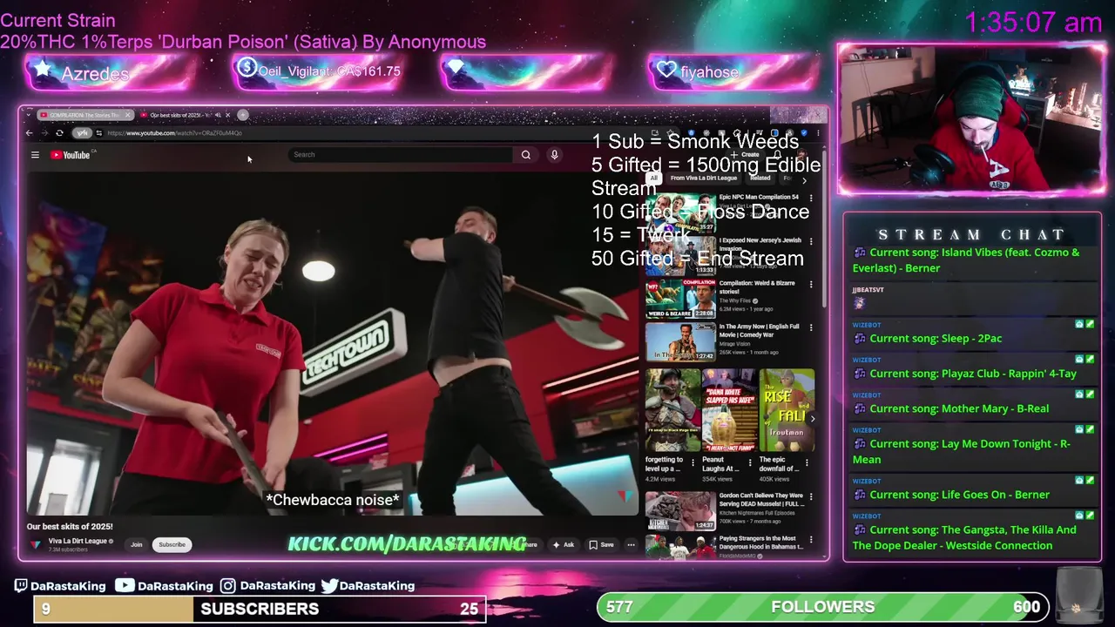Open the 'Peanut Laughs At' short
Image resolution: width=1115 pixels, height=627 pixels.
(x=729, y=410)
